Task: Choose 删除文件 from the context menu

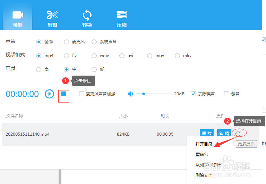Action: (204, 175)
